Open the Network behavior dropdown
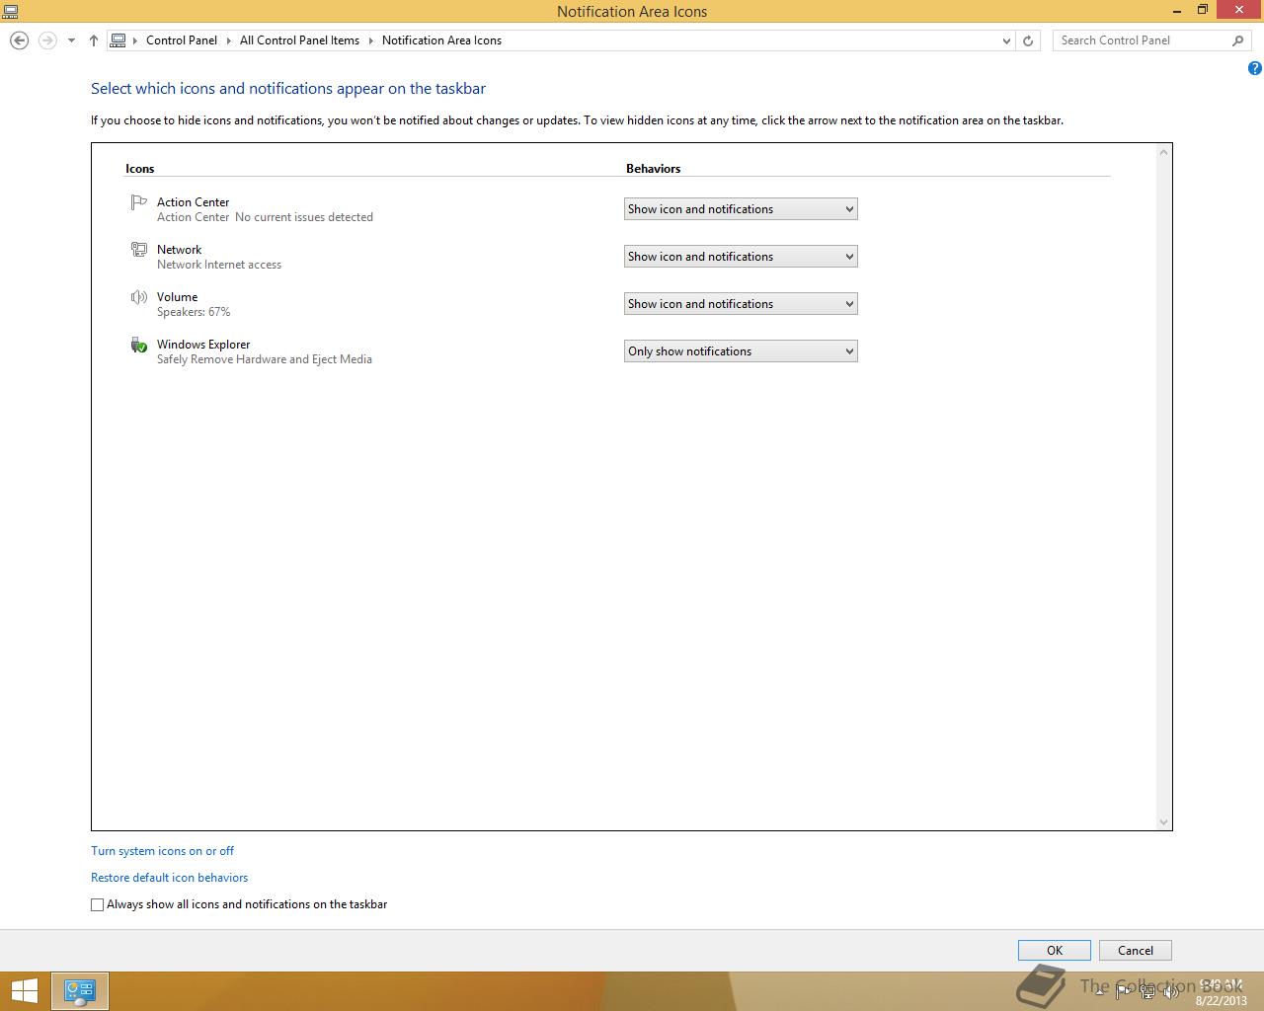1264x1011 pixels. 741,257
